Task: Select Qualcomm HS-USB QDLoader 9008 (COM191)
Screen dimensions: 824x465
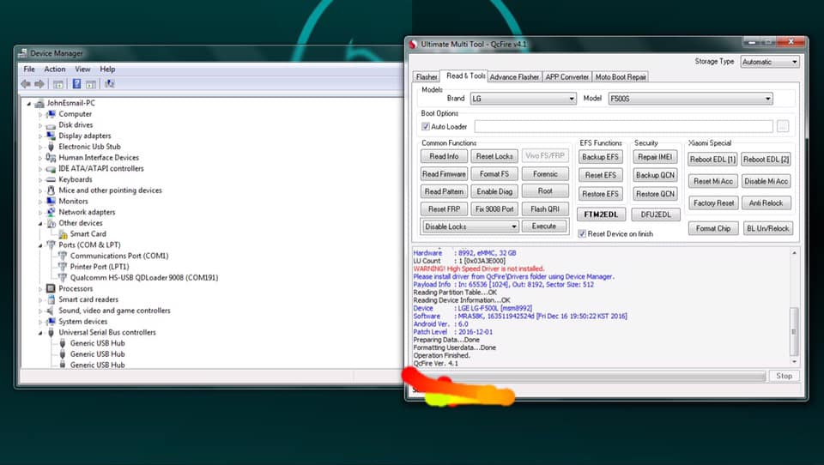Action: [144, 277]
